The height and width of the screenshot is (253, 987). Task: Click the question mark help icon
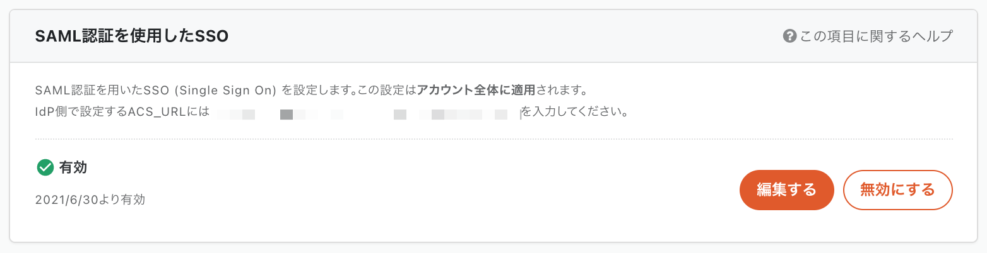coord(789,36)
